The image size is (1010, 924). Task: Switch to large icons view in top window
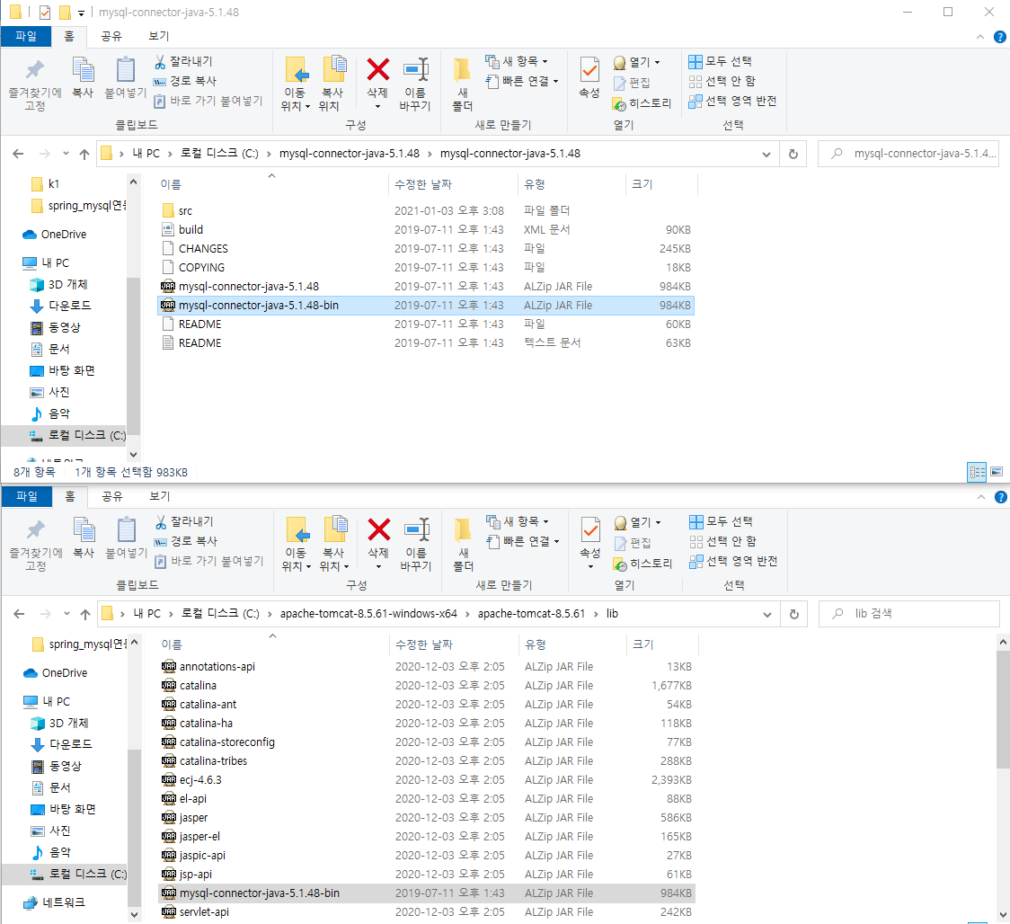tap(997, 472)
